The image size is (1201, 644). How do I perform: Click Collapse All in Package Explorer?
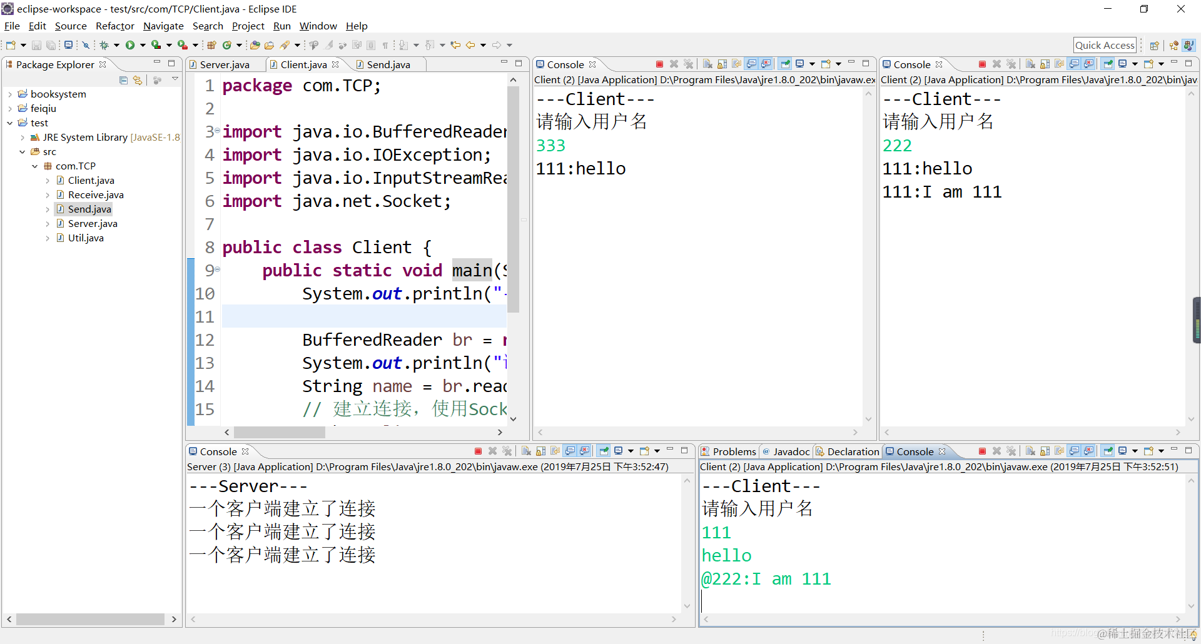pyautogui.click(x=123, y=80)
